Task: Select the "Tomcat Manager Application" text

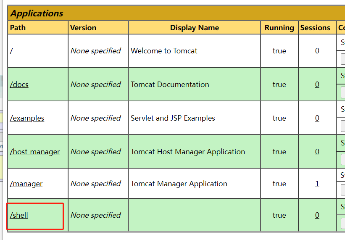Action: 179,184
